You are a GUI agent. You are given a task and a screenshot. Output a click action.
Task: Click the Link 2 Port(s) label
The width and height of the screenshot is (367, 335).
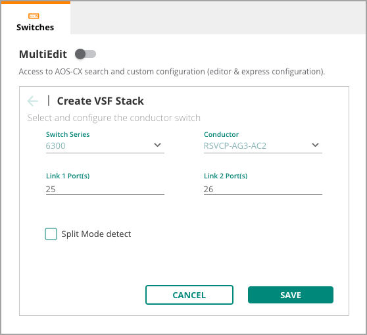(226, 176)
